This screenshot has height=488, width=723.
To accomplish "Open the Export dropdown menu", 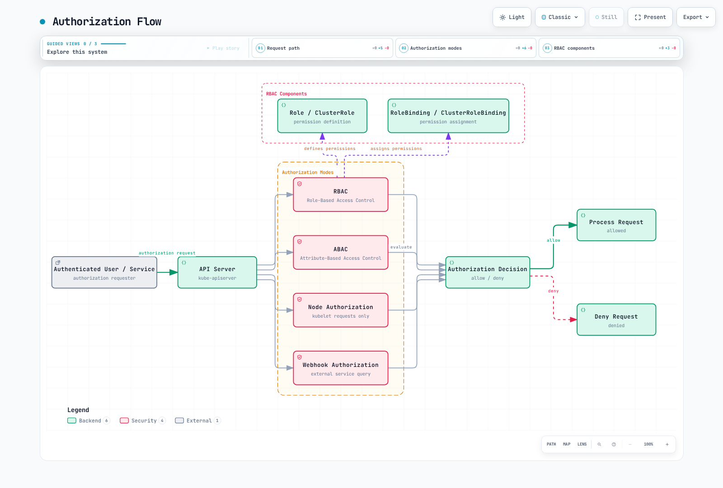I will (x=696, y=17).
